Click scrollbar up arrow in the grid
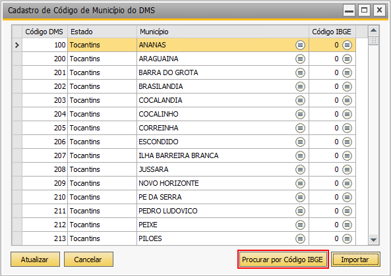 coord(373,31)
